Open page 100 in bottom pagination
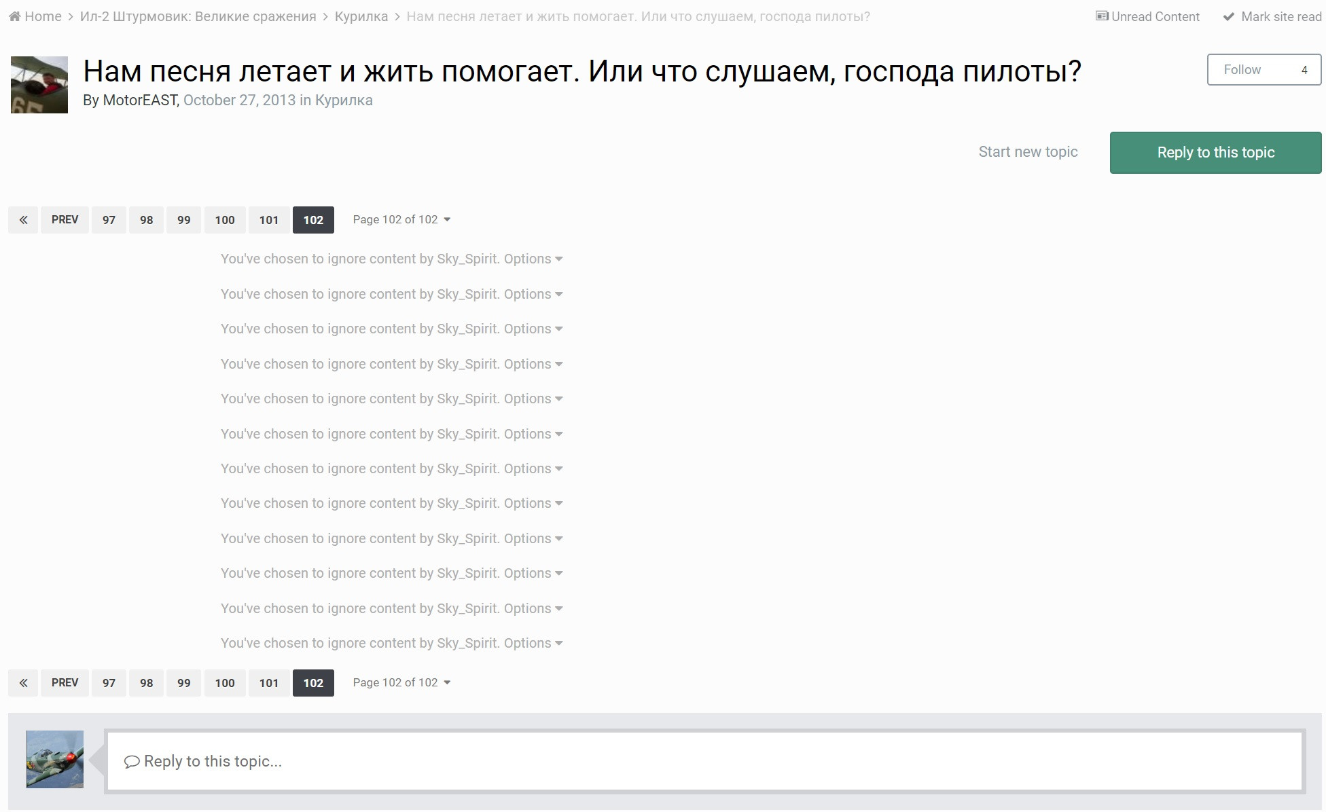 (x=225, y=683)
